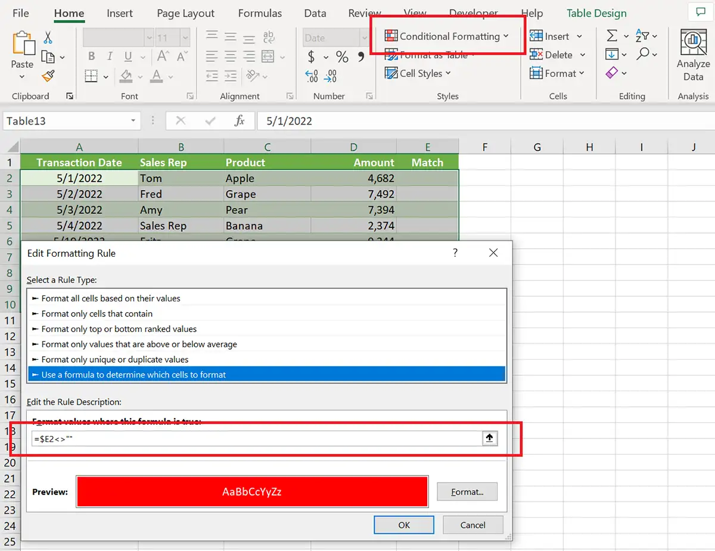The image size is (715, 551).
Task: Click the Merge & Center icon
Action: (268, 57)
